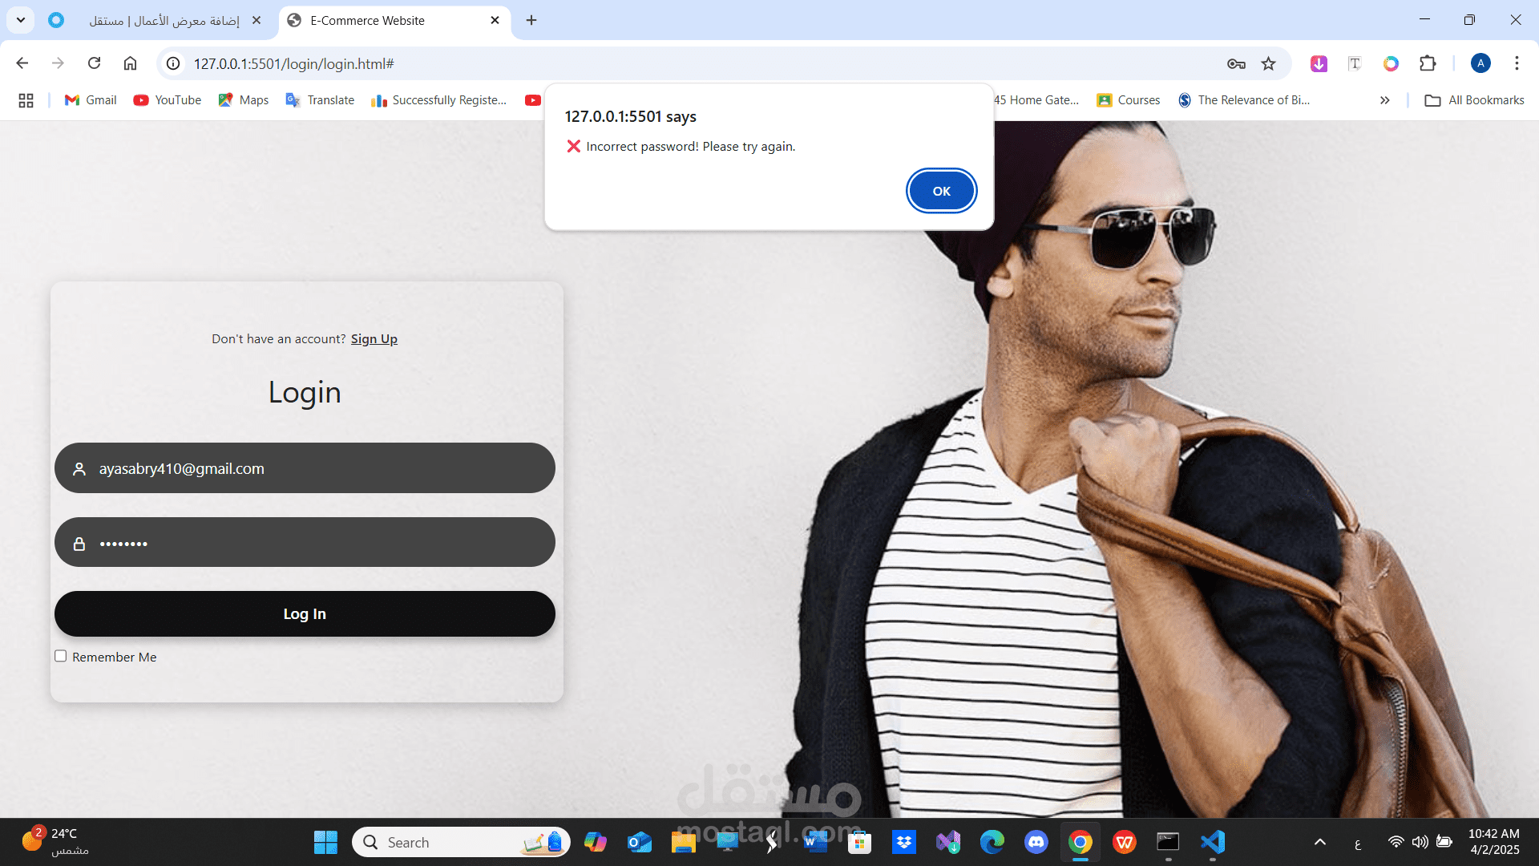Open Discord from the taskbar
1539x866 pixels.
click(1036, 842)
